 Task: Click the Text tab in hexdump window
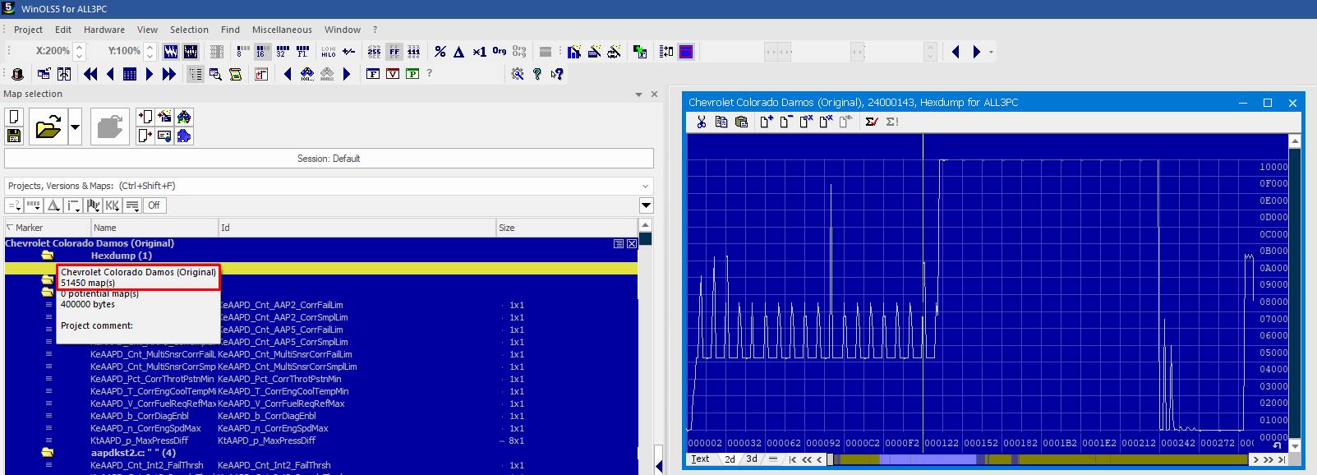(x=700, y=459)
